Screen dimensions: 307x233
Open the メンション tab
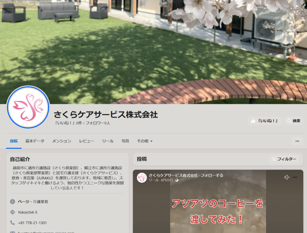tap(62, 141)
